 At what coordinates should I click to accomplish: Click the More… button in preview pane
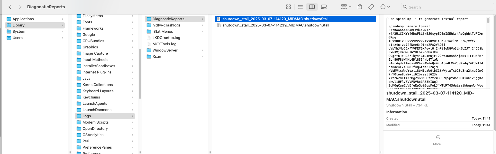[x=438, y=140]
